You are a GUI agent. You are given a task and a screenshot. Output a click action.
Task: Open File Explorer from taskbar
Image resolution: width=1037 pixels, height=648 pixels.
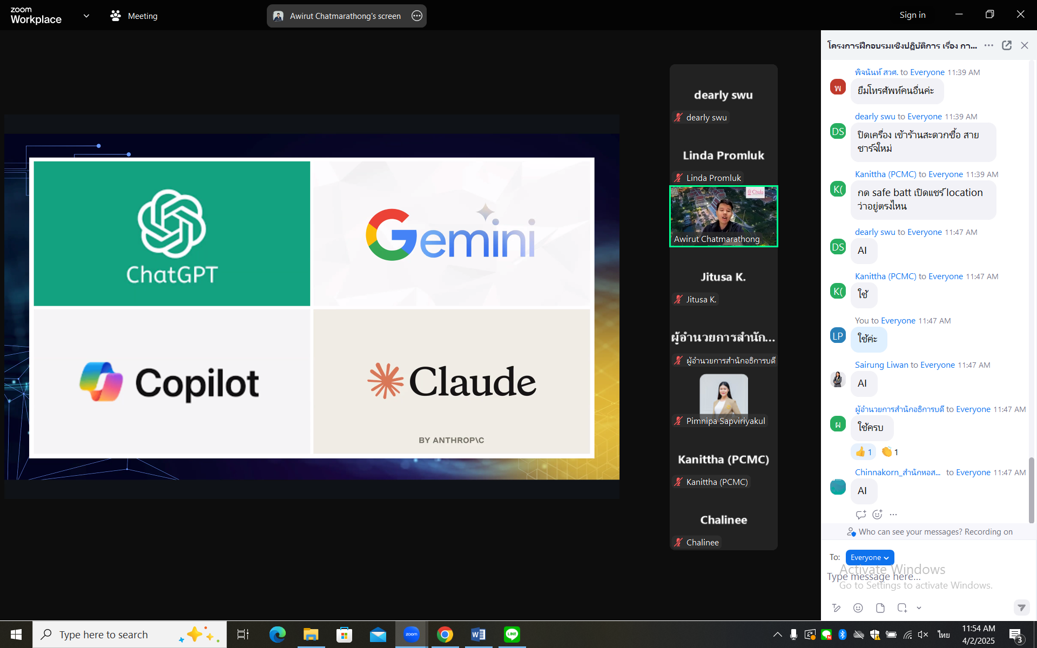311,634
